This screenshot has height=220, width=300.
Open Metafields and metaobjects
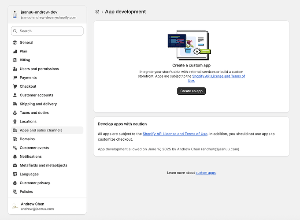click(x=47, y=165)
